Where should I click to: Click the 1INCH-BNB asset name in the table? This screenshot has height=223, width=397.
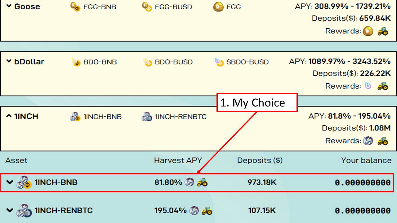click(x=56, y=182)
